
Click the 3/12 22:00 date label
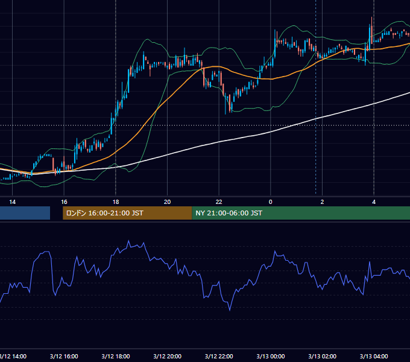219,357
